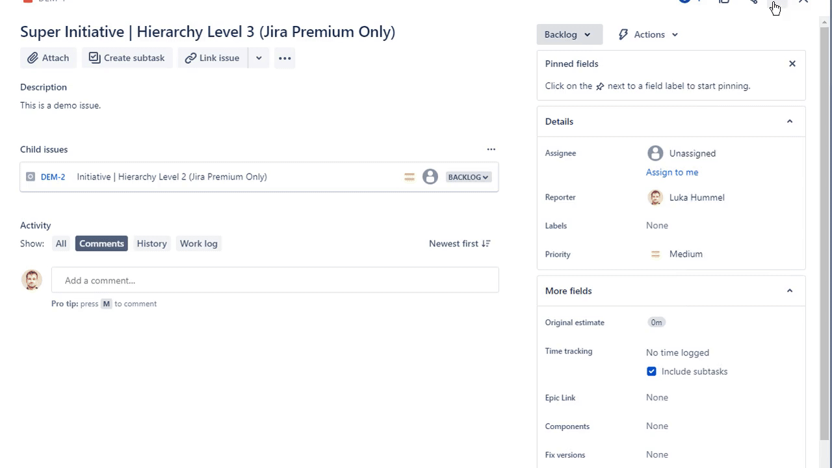
Task: Open Child issues more actions menu
Action: (x=491, y=149)
